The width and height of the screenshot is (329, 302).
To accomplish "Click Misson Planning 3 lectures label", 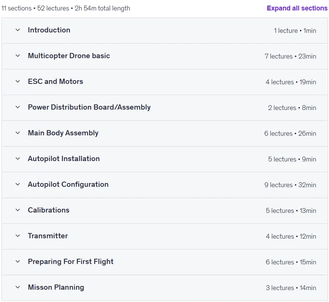I will point(280,288).
